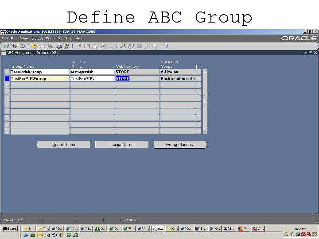The height and width of the screenshot is (239, 319).
Task: Click the ABC Assignment Groups window title icon
Action: (x=3, y=53)
